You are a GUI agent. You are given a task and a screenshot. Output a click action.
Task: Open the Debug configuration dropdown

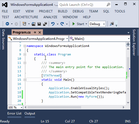coord(97,24)
